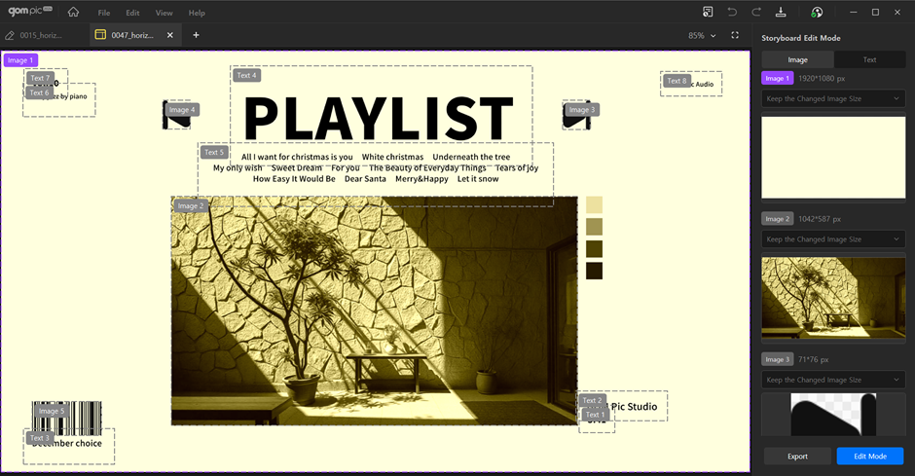Click the undo arrow icon

click(x=732, y=13)
